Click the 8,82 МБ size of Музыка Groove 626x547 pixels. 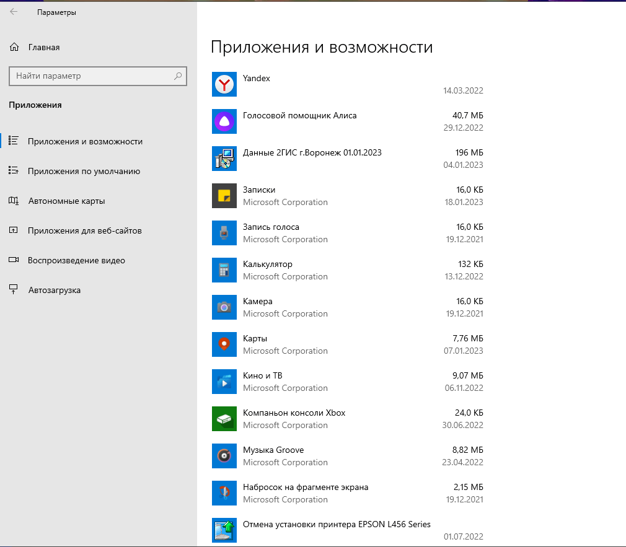pyautogui.click(x=467, y=450)
